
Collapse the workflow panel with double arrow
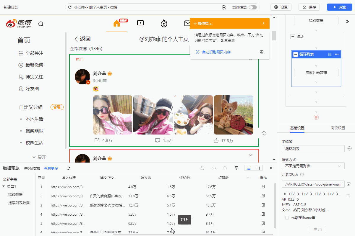pos(347,22)
